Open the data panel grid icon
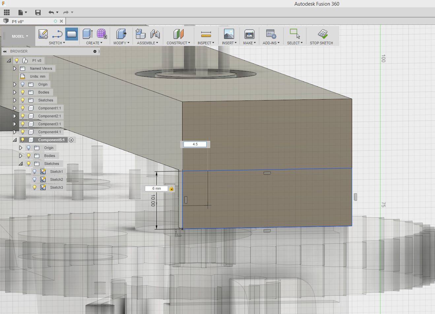The width and height of the screenshot is (435, 314). click(x=7, y=13)
